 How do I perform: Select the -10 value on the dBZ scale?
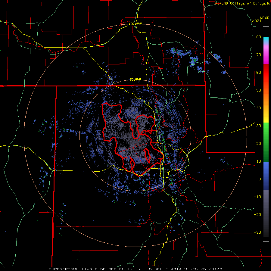[x=257, y=197]
